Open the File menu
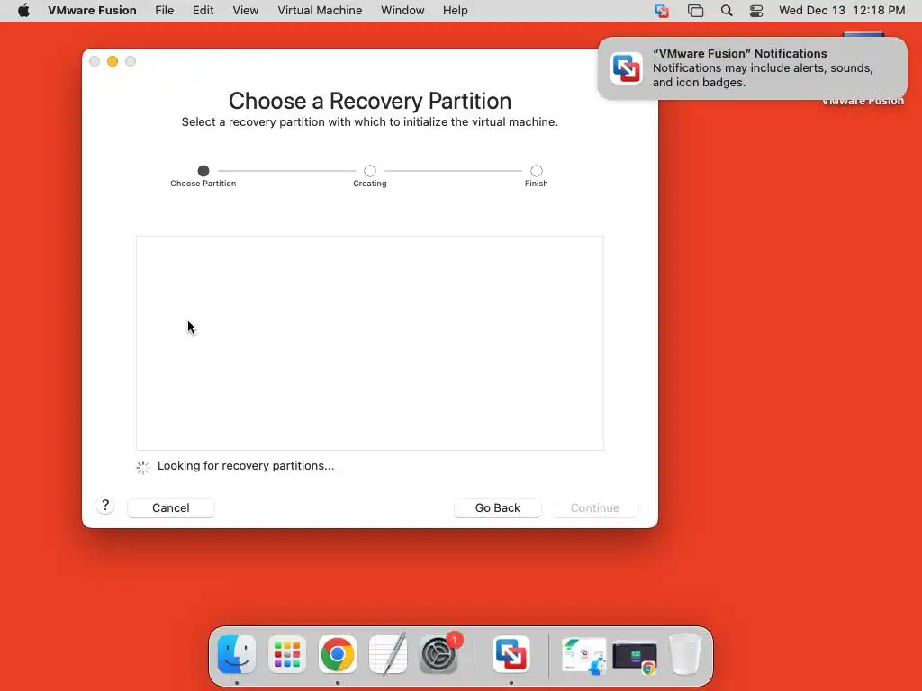This screenshot has width=922, height=691. click(x=164, y=11)
